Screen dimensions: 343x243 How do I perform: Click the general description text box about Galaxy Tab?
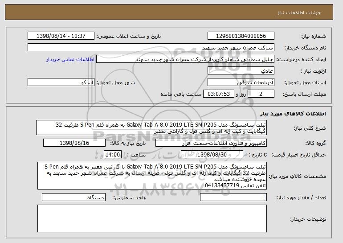151,128
